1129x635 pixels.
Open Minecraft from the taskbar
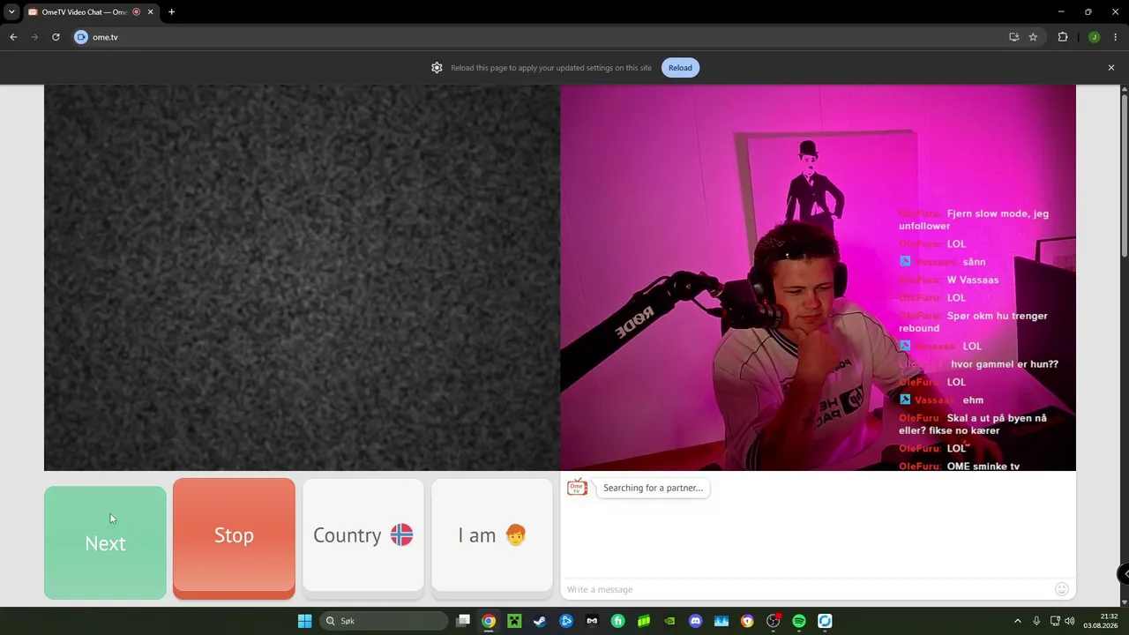tap(514, 621)
